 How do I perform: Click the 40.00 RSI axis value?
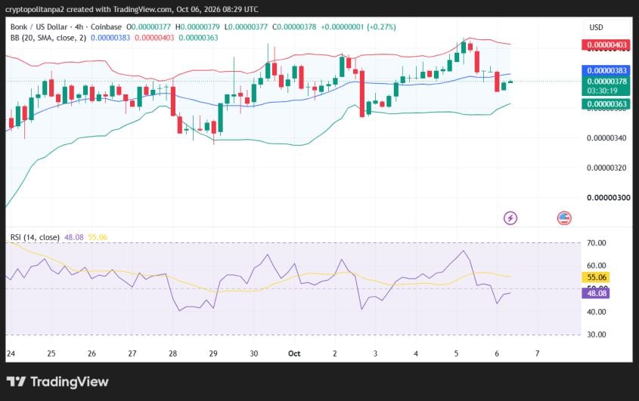click(x=596, y=312)
